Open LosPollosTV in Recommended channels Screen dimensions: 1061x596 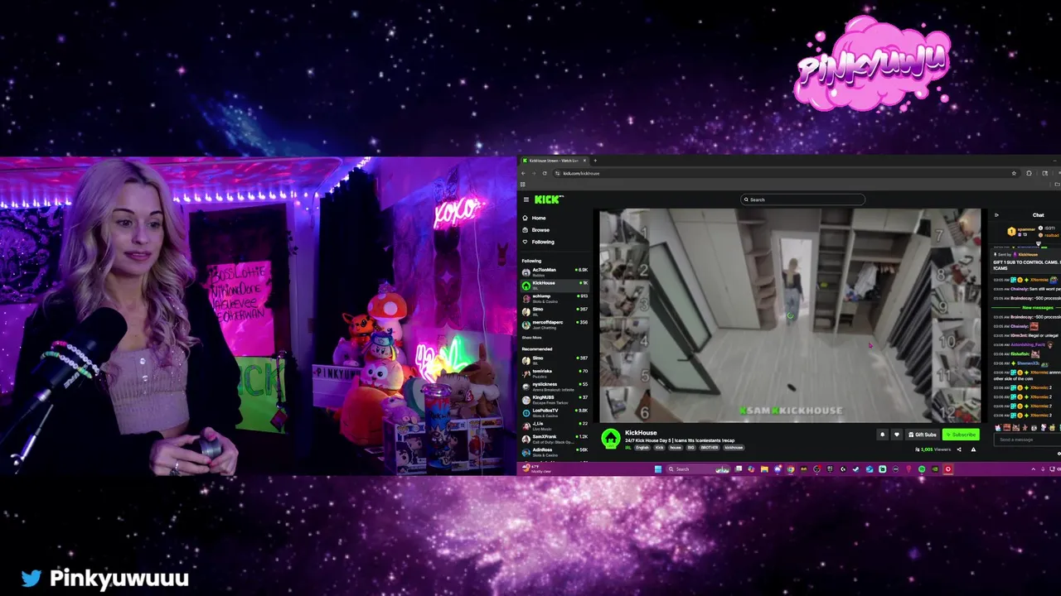(555, 411)
